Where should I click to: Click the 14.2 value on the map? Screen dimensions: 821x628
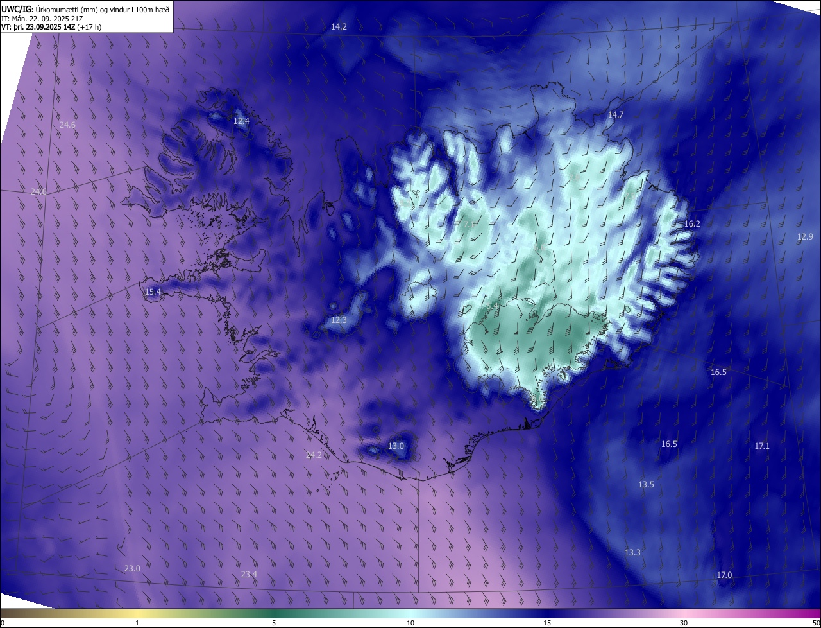coord(339,27)
